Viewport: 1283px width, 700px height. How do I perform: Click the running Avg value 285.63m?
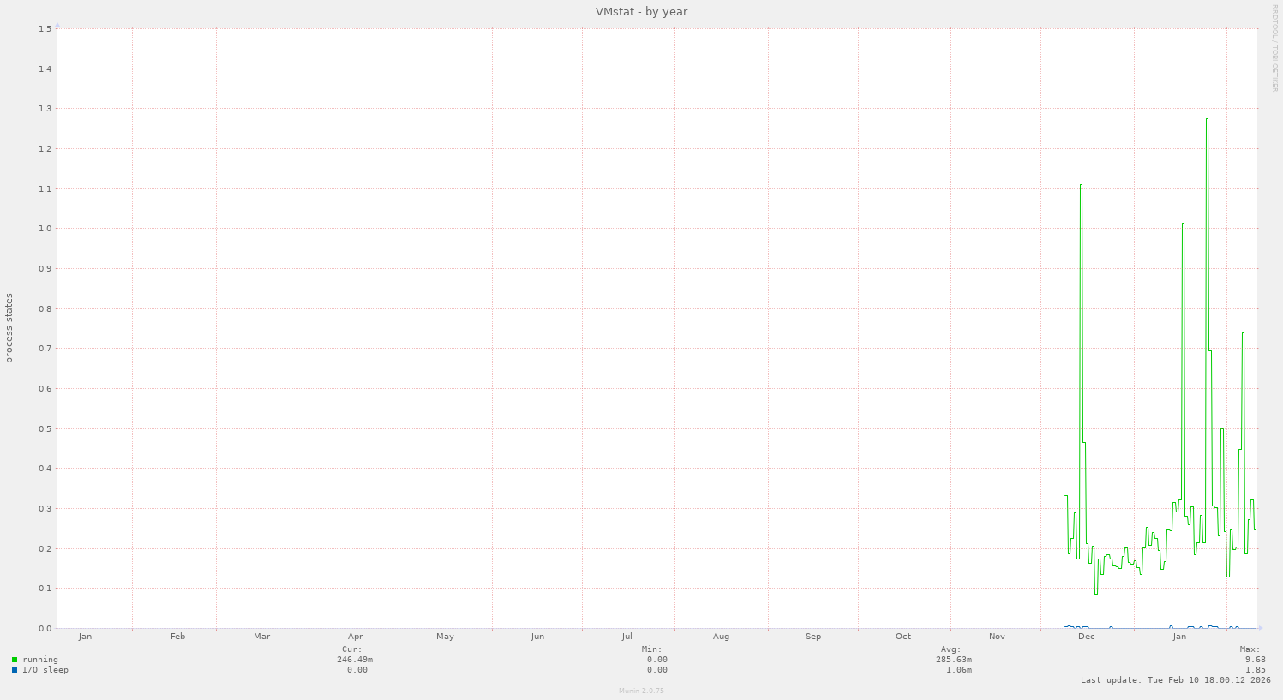tap(953, 660)
